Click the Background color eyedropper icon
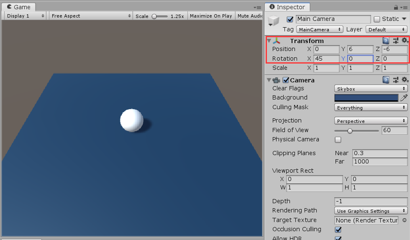 pos(404,98)
